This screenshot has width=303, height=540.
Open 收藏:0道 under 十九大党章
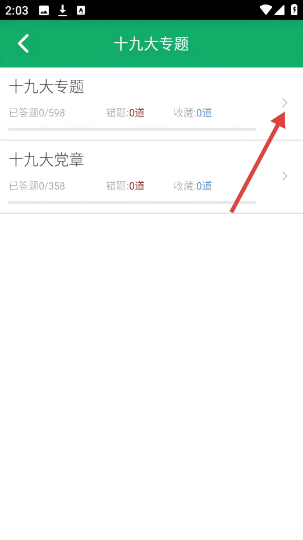click(192, 186)
